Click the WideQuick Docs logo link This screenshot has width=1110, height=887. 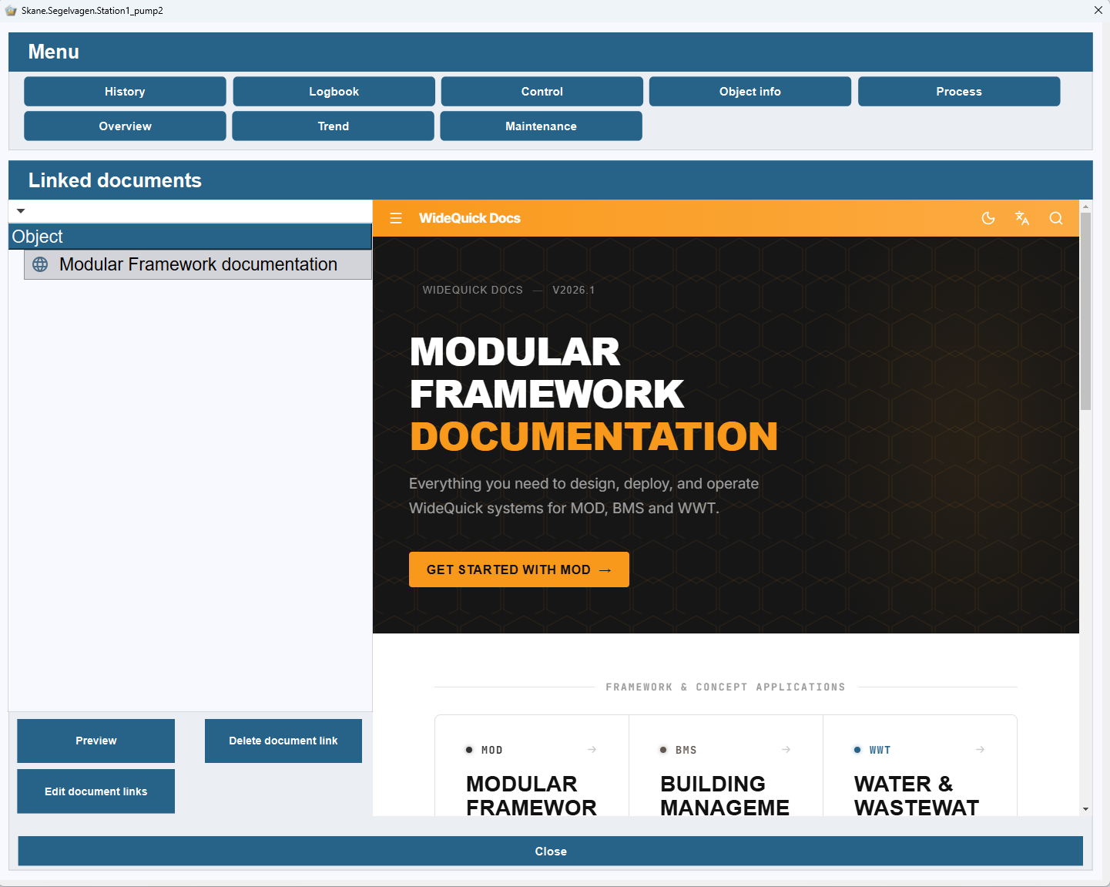click(x=469, y=218)
